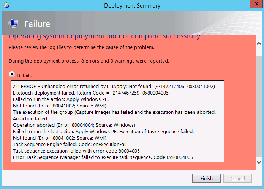
Task: Close the Deployment Summary window
Action: (x=256, y=4)
